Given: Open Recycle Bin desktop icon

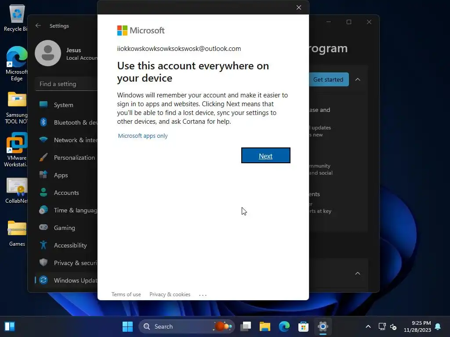Looking at the screenshot, I should (16, 18).
